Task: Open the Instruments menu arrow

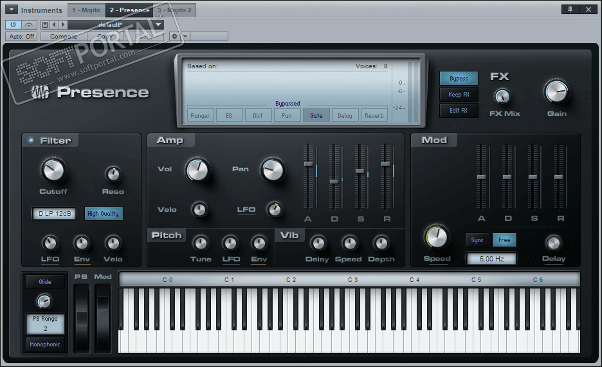Action: click(x=11, y=10)
